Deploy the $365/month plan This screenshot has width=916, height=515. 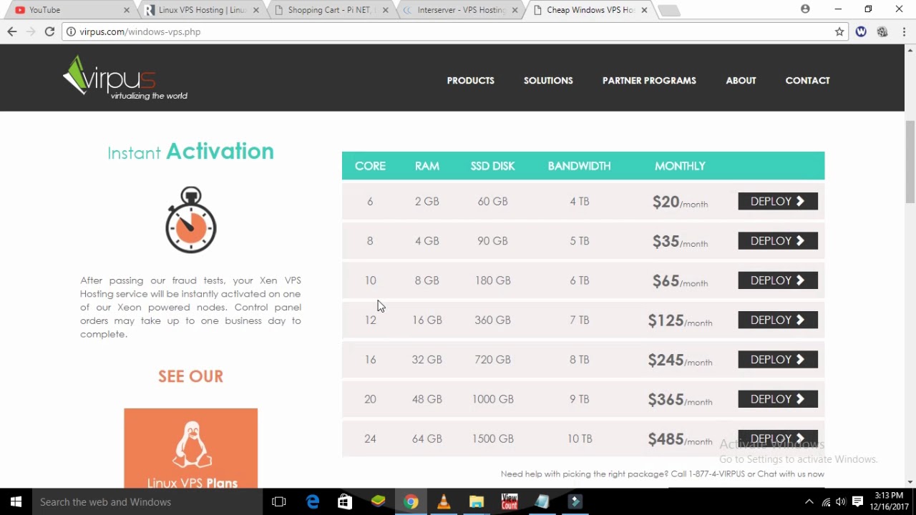[x=778, y=399]
